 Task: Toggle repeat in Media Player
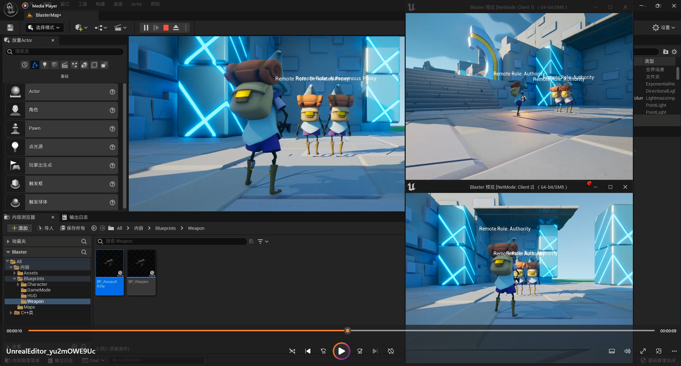tap(391, 351)
